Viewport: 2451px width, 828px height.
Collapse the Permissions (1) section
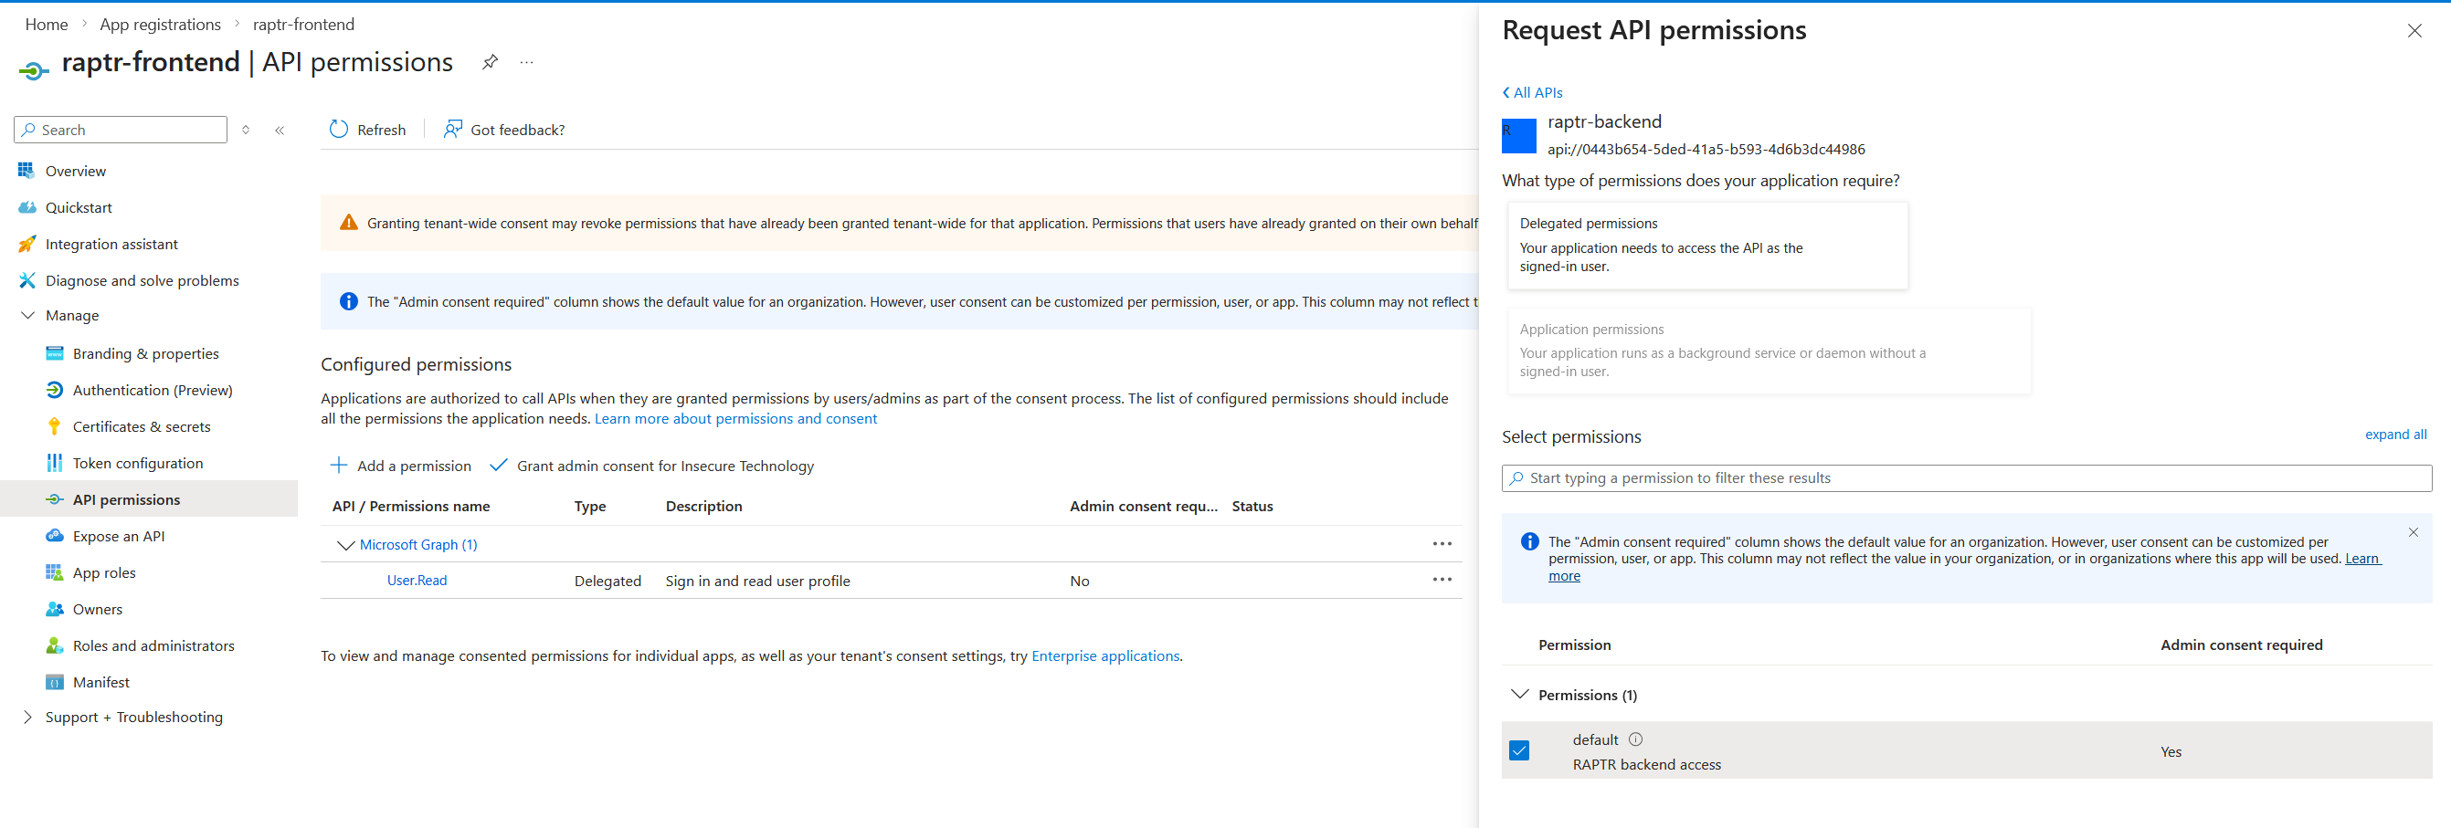click(x=1519, y=695)
